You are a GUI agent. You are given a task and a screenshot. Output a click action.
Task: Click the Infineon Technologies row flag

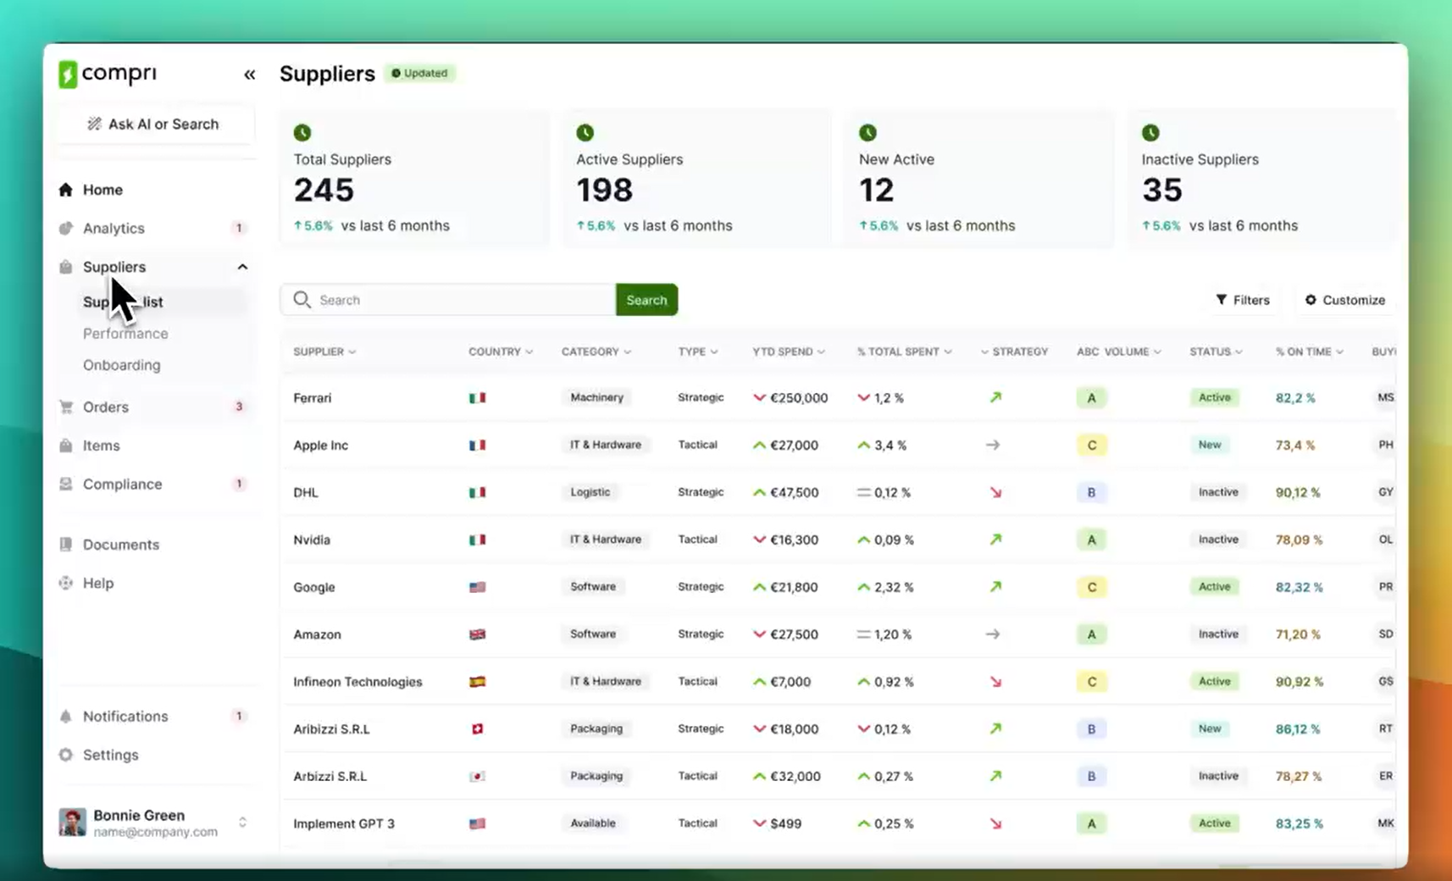(478, 682)
